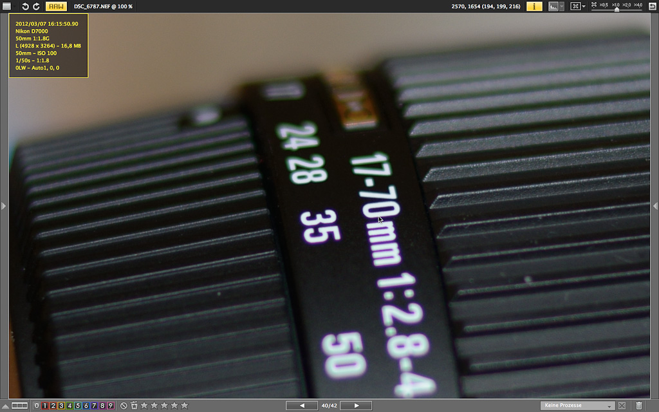Viewport: 659px width, 412px height.
Task: Go to the previous image
Action: click(x=302, y=406)
